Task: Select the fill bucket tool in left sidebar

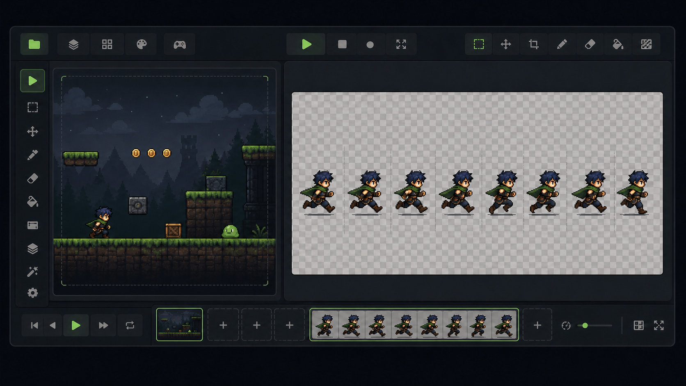Action: pos(32,202)
